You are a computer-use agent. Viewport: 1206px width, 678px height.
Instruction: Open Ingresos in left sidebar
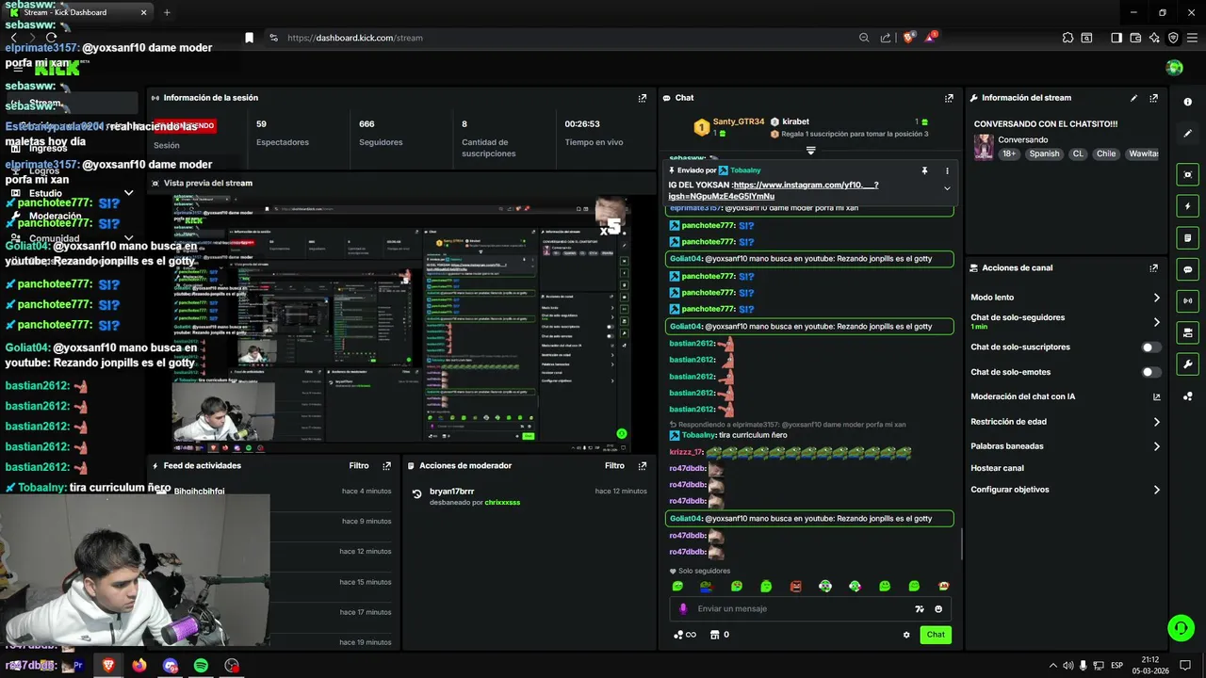(48, 148)
